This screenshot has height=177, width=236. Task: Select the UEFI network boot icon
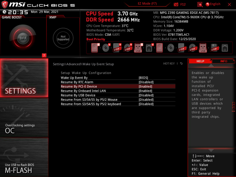(149, 48)
